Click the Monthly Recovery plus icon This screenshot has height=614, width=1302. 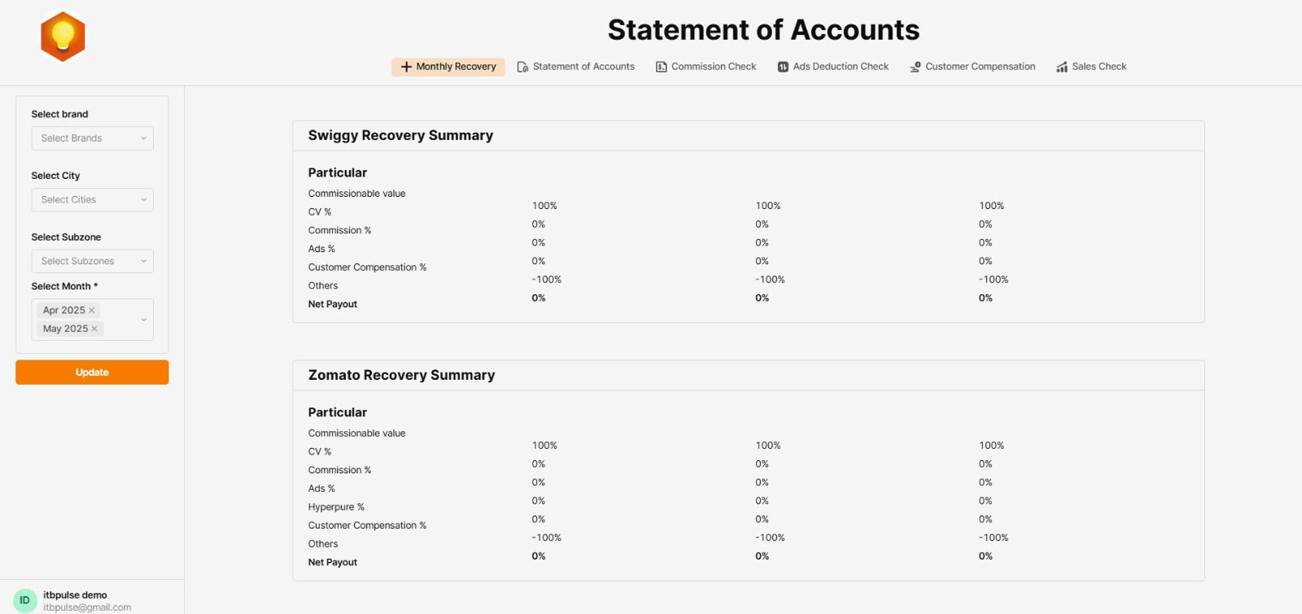coord(407,67)
